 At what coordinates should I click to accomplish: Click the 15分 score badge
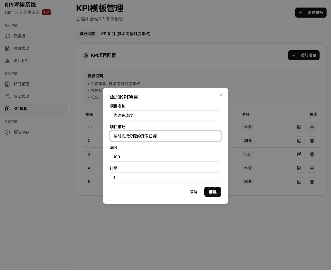point(247,154)
